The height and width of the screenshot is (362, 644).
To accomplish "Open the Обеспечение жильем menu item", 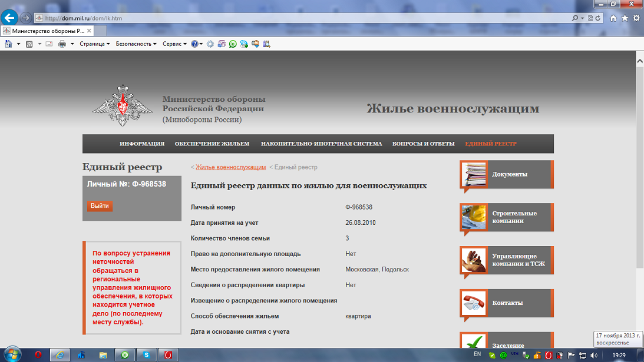I will click(x=212, y=144).
